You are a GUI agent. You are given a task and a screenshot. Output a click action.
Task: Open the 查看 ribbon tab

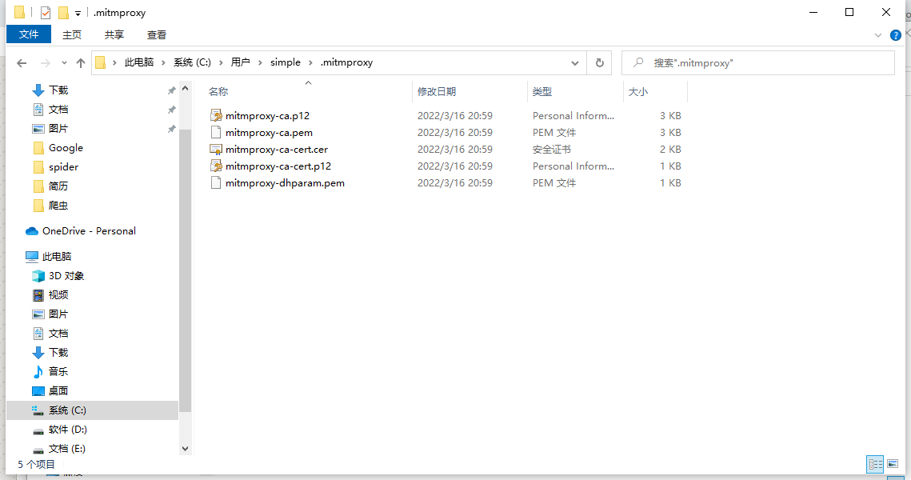tap(157, 35)
